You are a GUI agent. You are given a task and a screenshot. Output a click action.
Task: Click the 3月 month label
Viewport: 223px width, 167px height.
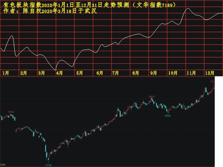point(41,73)
